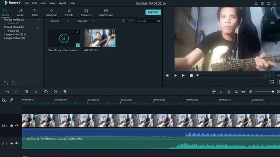Select Sample Video (20) in tree

pyautogui.click(x=14, y=38)
